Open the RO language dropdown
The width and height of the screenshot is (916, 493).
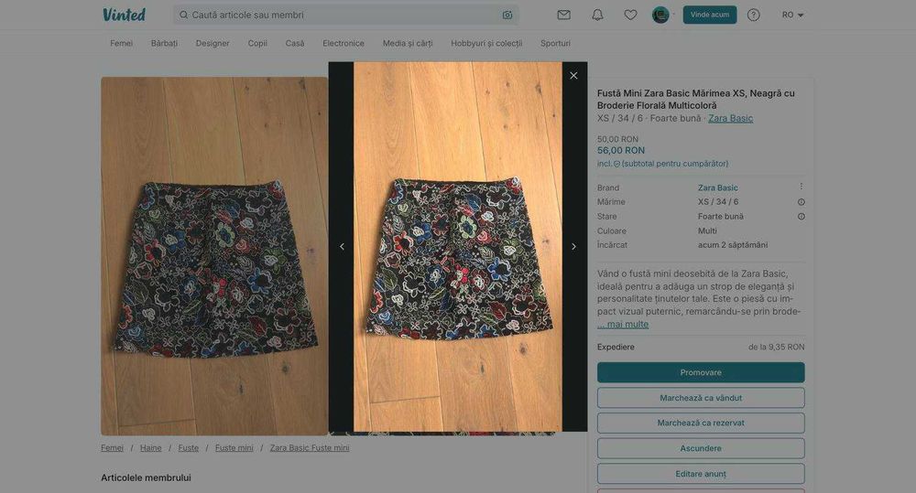(792, 16)
